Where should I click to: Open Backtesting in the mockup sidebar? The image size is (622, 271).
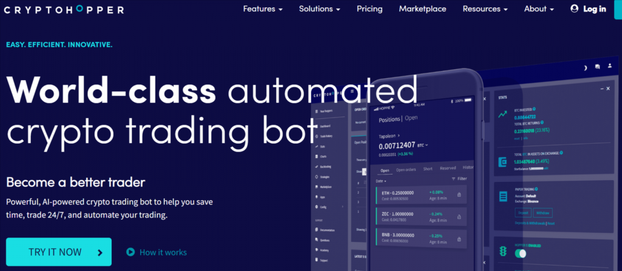tap(325, 167)
